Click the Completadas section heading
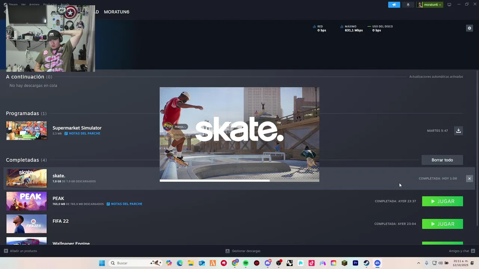This screenshot has height=269, width=479. click(26, 160)
